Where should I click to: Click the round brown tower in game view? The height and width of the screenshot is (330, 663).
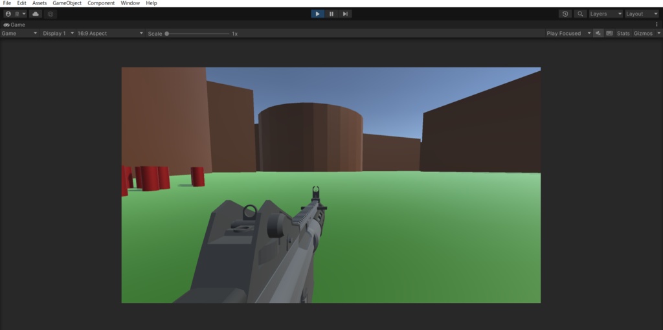[310, 137]
